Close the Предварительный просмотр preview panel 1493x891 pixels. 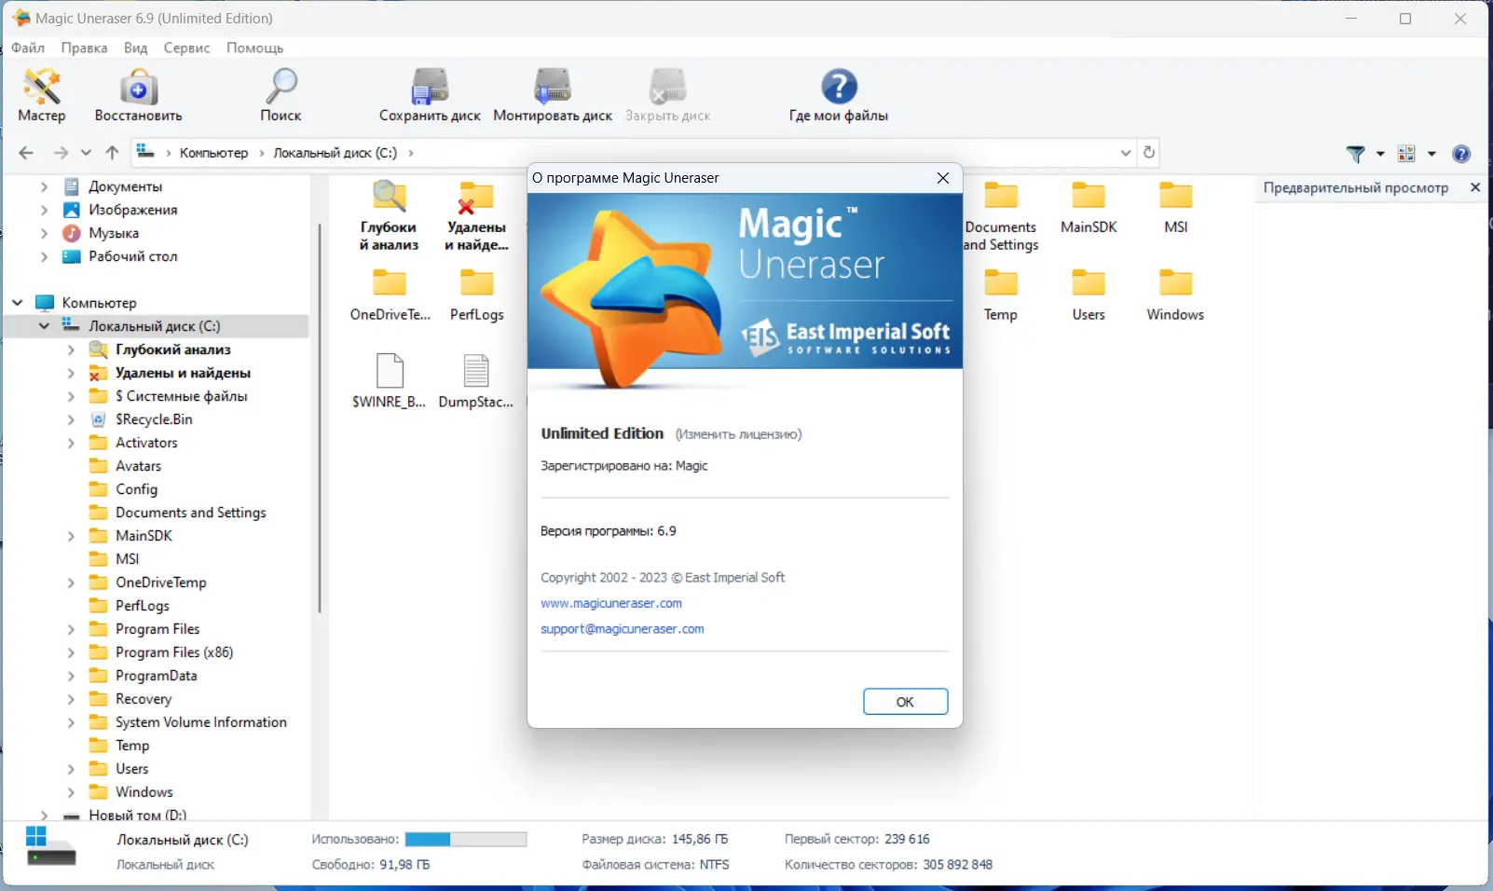[1476, 187]
